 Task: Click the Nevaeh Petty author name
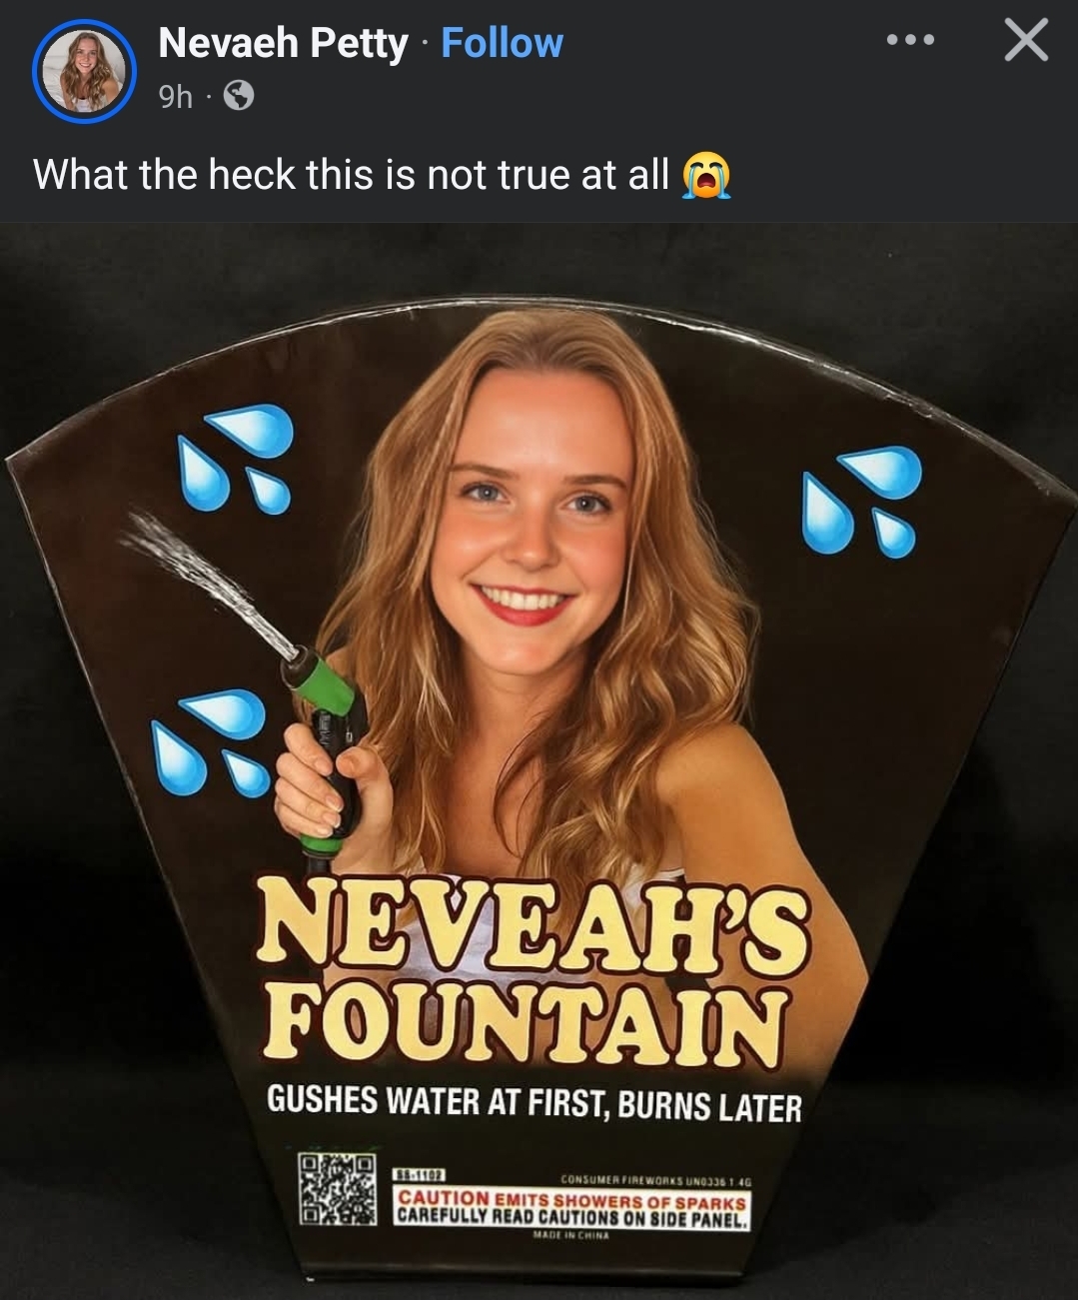tap(283, 43)
